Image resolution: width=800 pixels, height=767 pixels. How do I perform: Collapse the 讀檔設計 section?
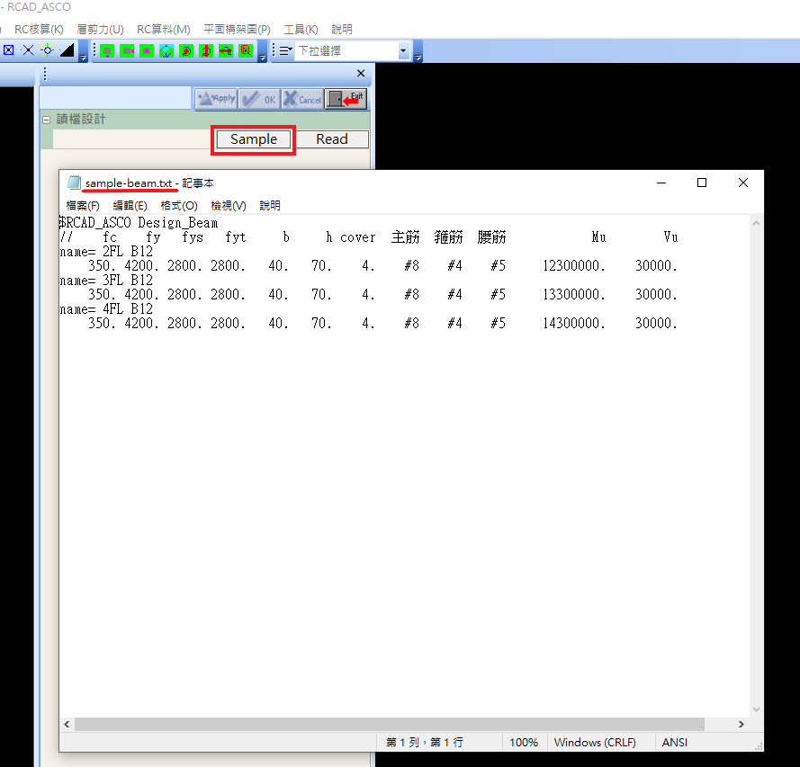(x=47, y=120)
